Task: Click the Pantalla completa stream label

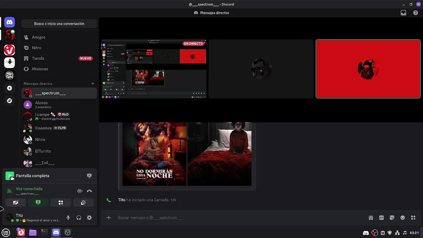Action: pos(33,176)
